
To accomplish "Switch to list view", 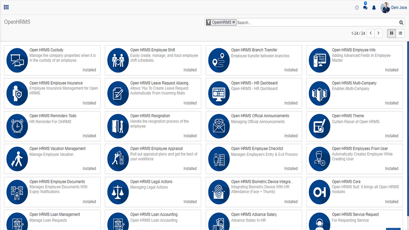I will (401, 33).
